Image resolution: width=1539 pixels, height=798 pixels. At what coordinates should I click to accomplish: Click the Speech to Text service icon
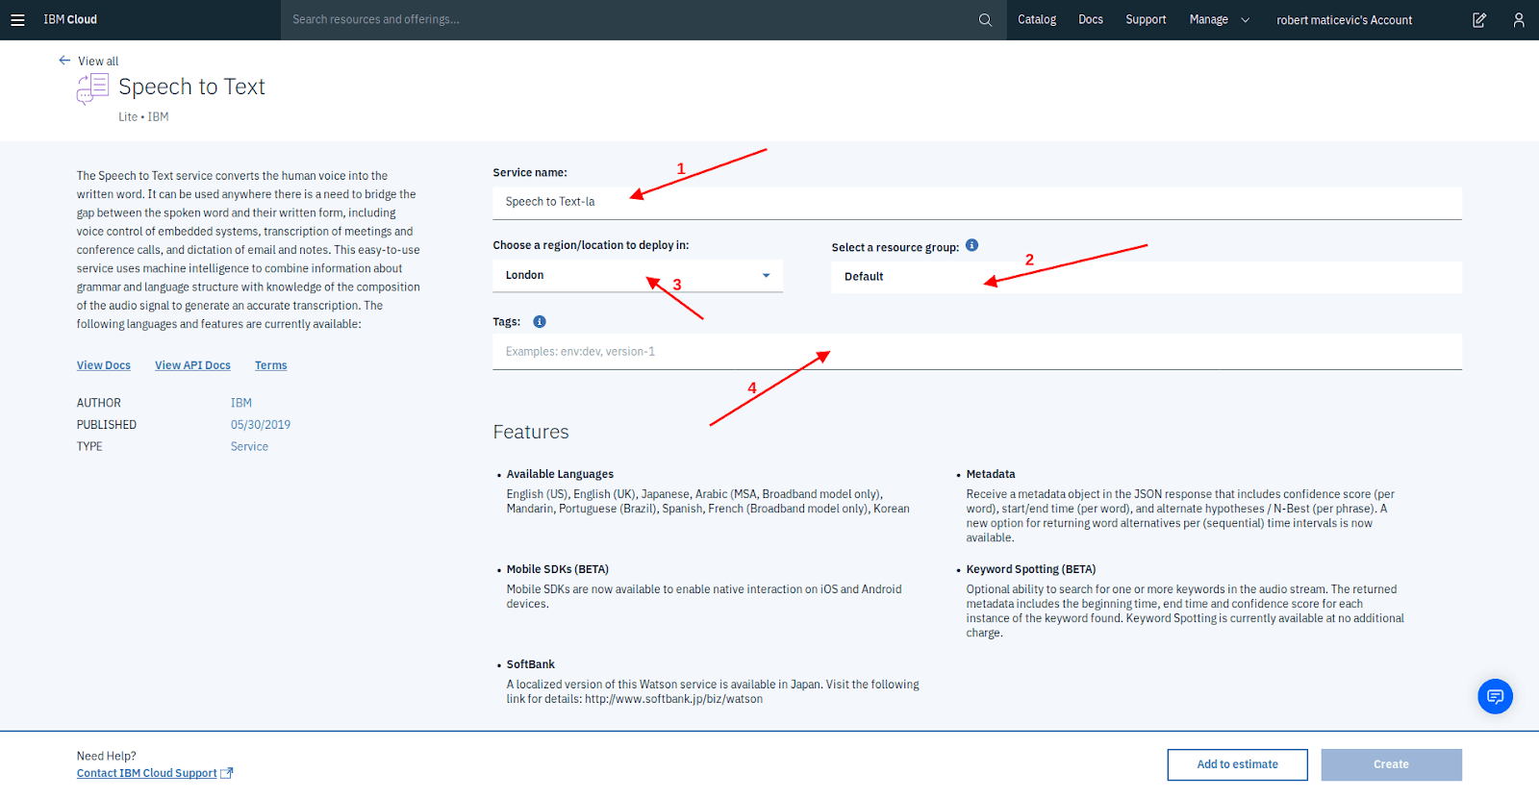point(92,89)
